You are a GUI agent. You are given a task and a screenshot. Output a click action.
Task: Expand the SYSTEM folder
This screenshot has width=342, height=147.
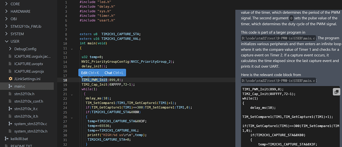6,34
